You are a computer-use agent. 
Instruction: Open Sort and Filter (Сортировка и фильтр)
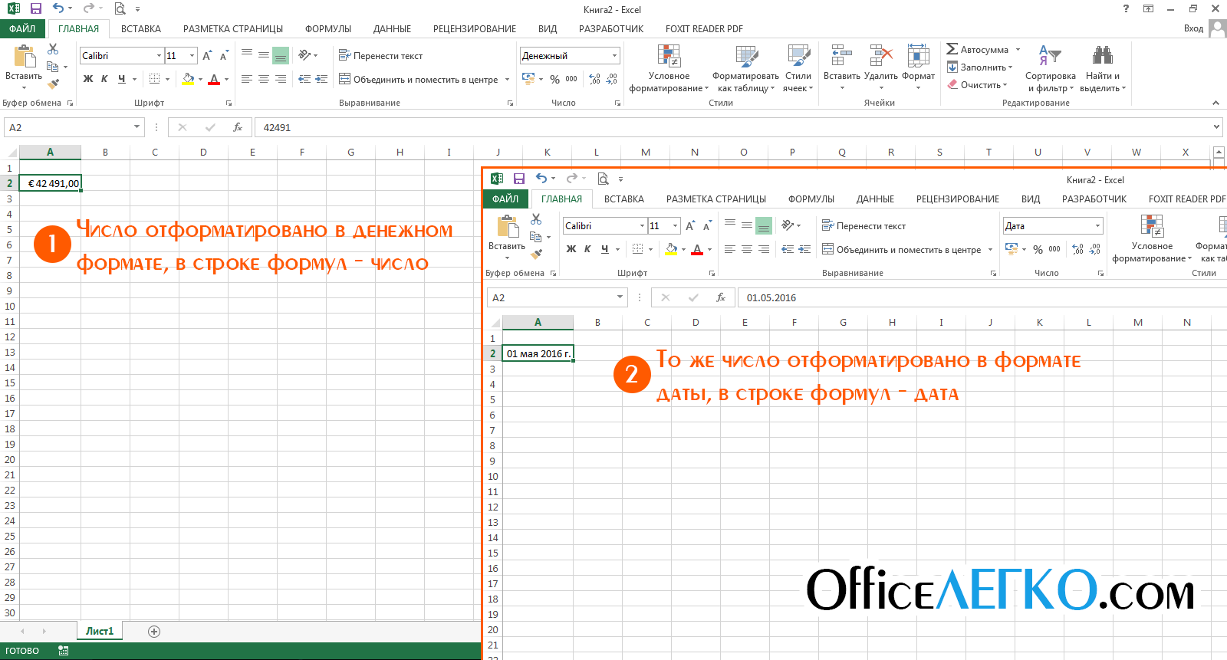click(1050, 67)
